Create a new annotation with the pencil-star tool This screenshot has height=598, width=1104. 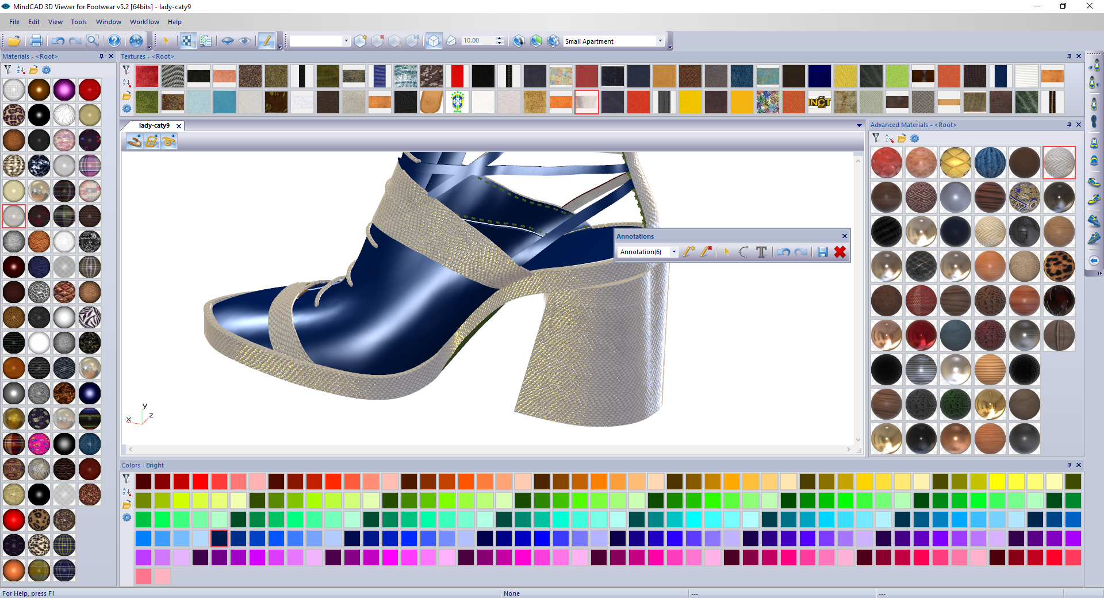(x=689, y=252)
